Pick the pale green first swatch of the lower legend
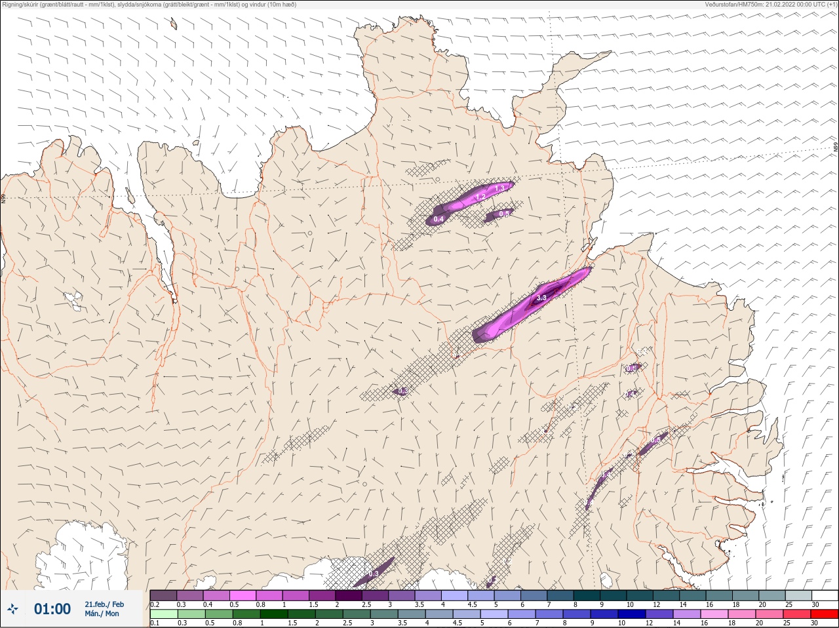This screenshot has height=628, width=839. [163, 614]
